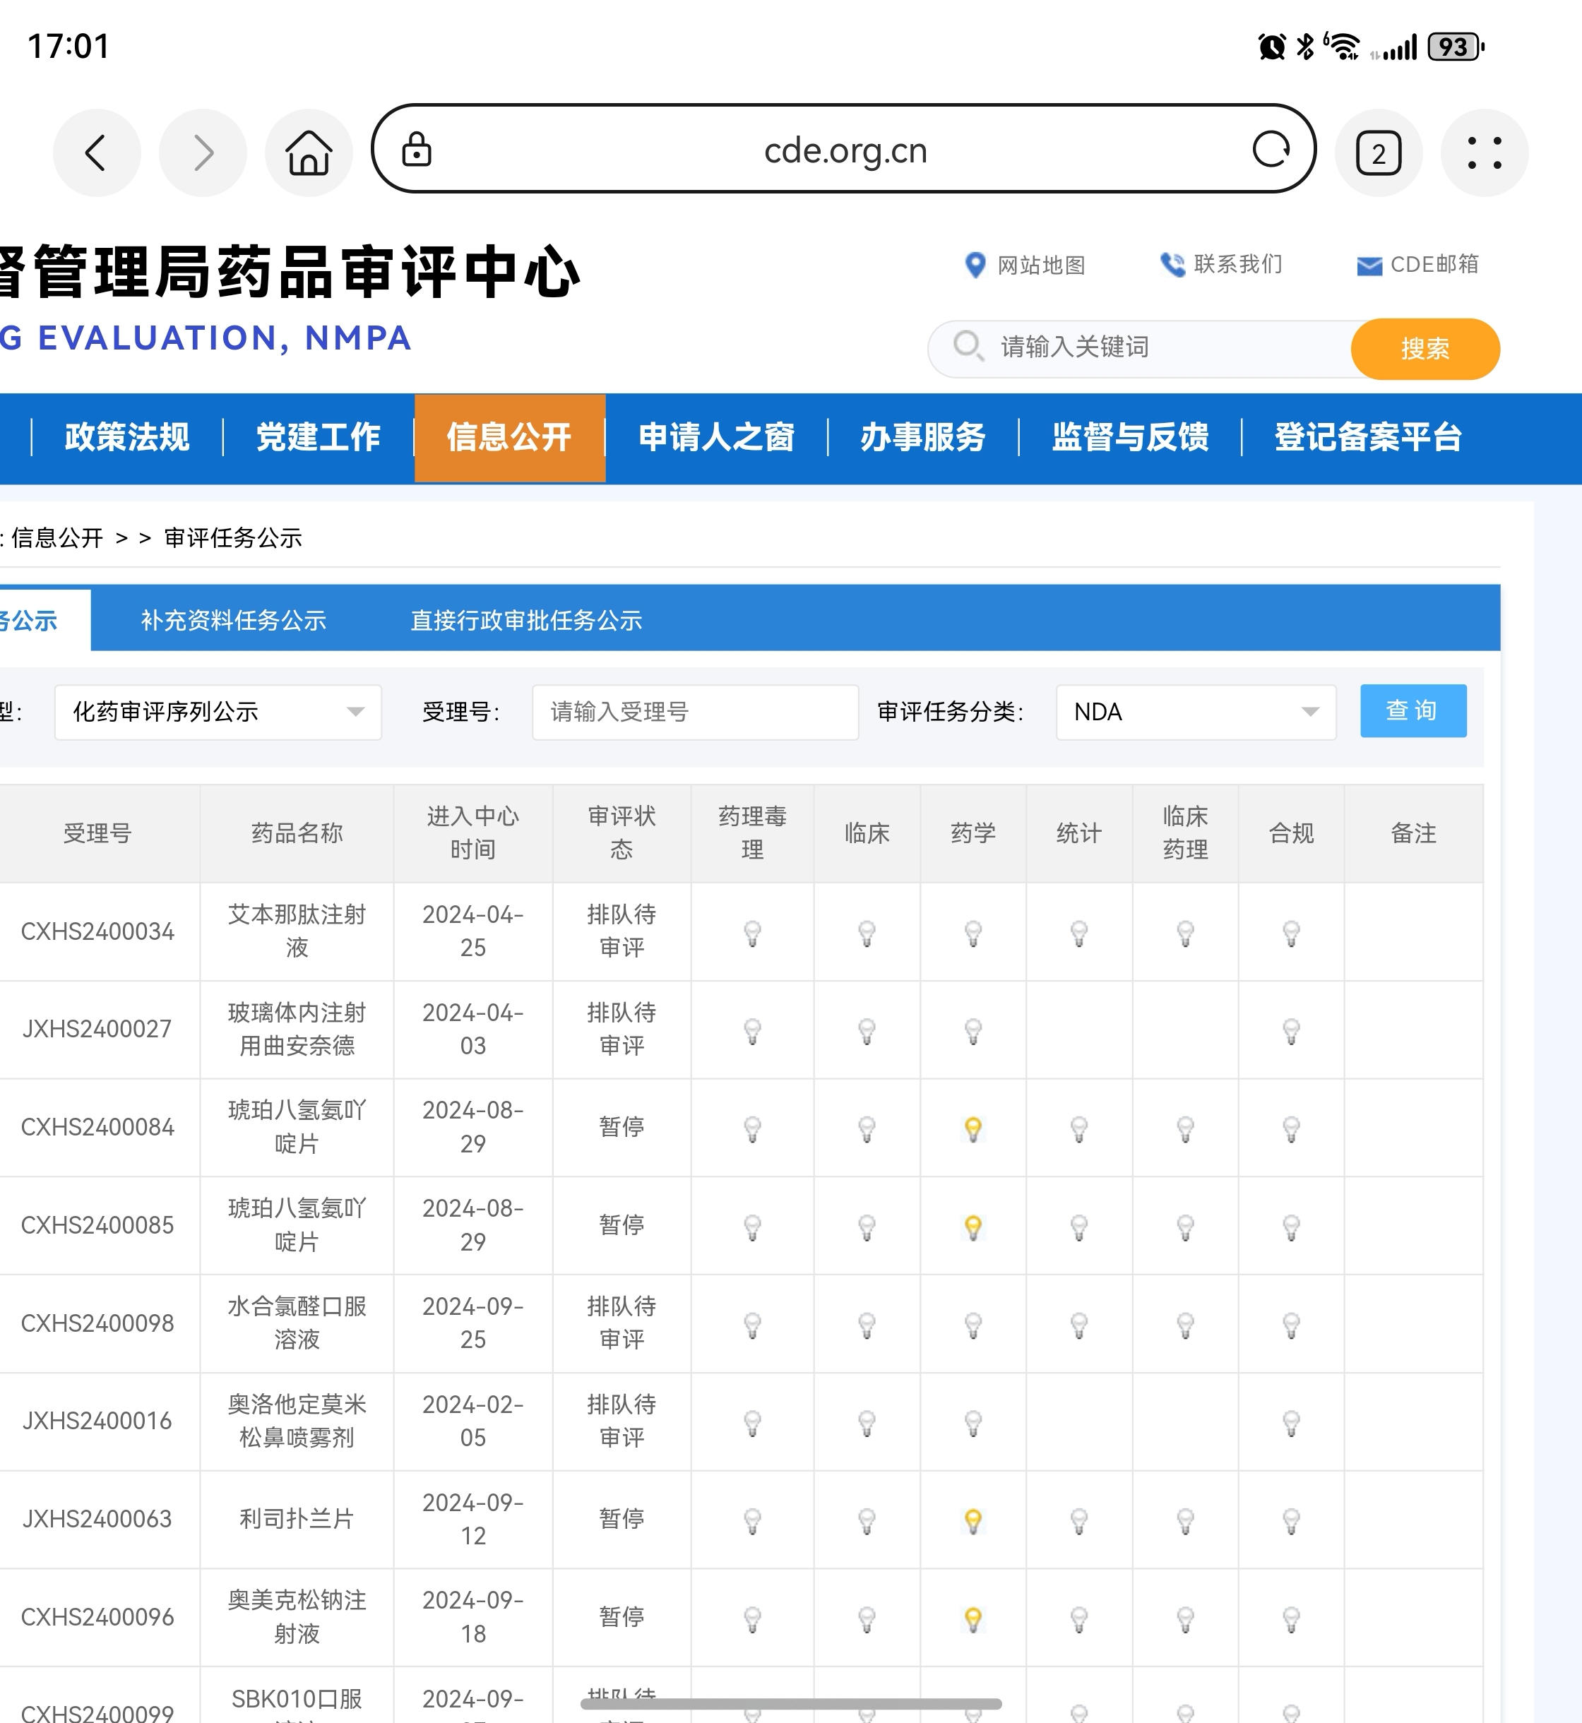Viewport: 1582px width, 1723px height.
Task: Click the 合规 bulb for CXHS2400096
Action: [x=1291, y=1619]
